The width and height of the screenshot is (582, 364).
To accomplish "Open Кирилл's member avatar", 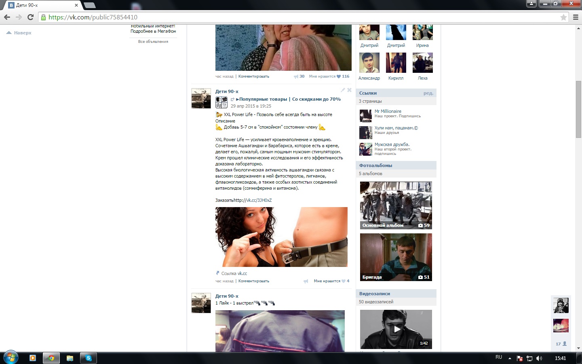I will point(396,63).
